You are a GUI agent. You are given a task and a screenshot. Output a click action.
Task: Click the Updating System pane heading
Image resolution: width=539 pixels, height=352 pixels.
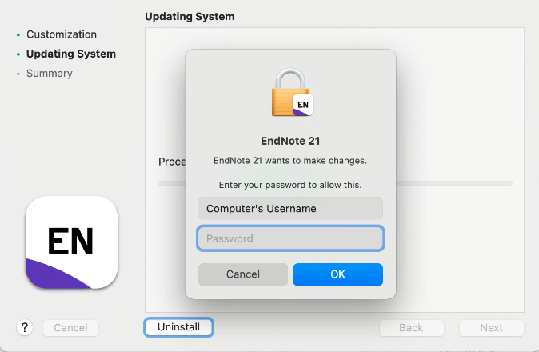(x=190, y=16)
